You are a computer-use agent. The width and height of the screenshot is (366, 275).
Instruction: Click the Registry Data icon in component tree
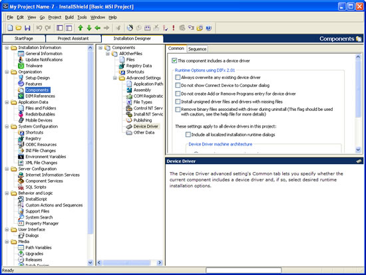[122, 66]
